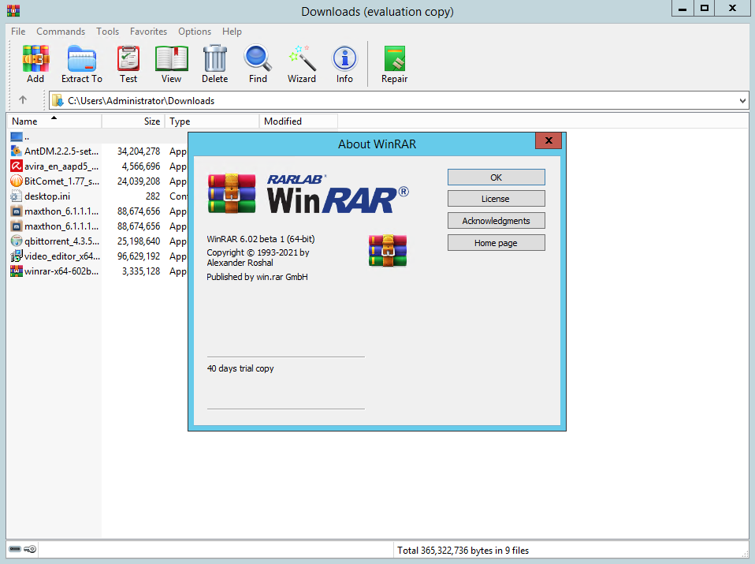755x564 pixels.
Task: Click the parent folder '..' icon
Action: pos(17,137)
